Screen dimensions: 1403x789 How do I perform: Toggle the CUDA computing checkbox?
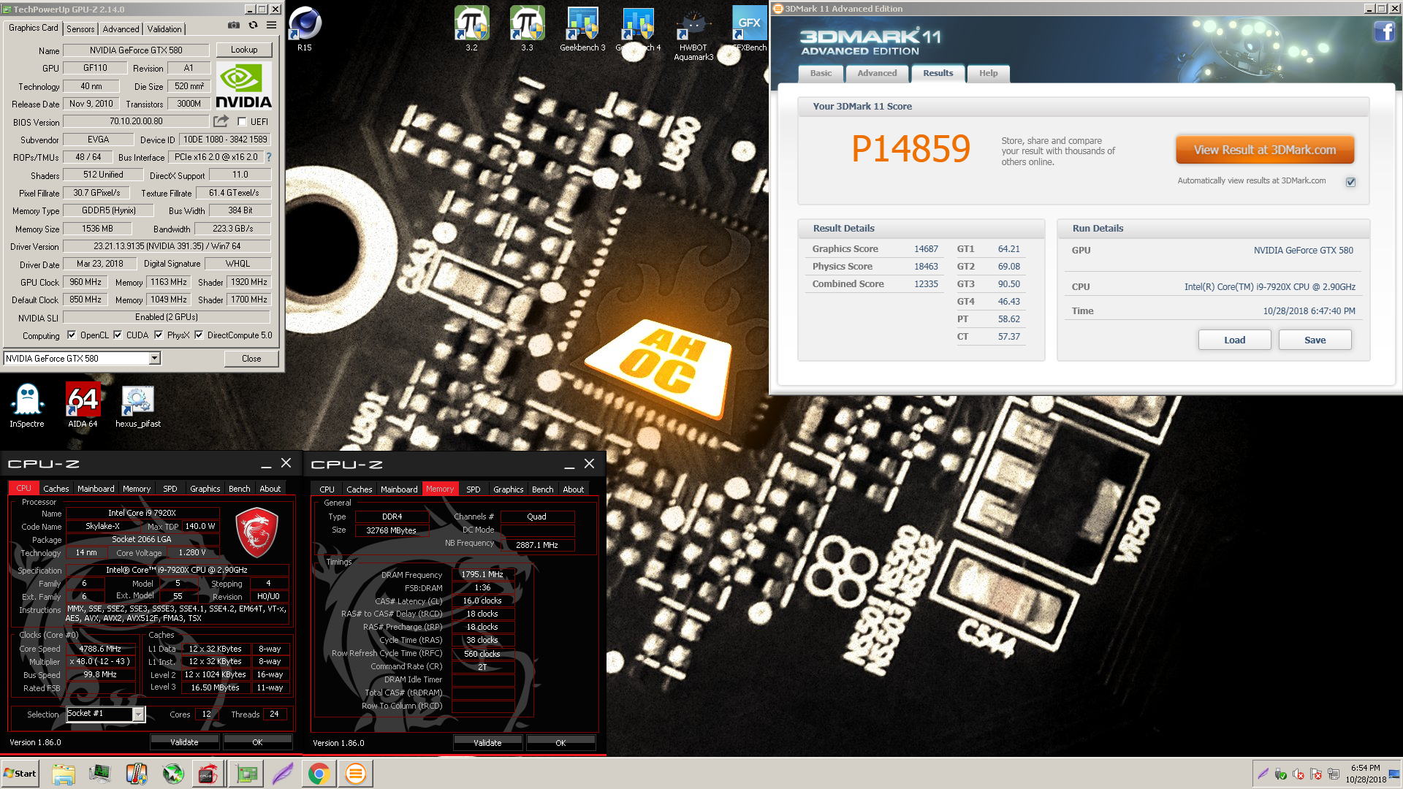(x=117, y=335)
